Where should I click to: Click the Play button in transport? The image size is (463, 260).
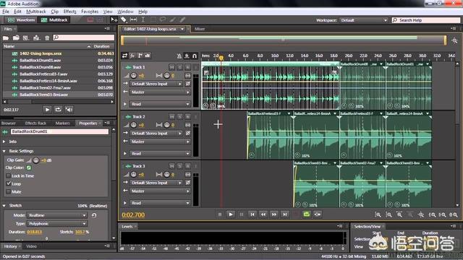coord(230,214)
